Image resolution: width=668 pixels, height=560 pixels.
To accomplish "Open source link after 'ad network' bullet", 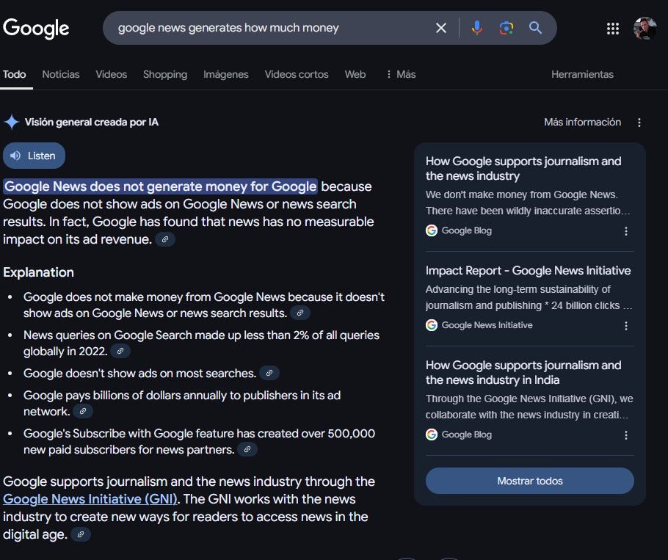I will 83,411.
